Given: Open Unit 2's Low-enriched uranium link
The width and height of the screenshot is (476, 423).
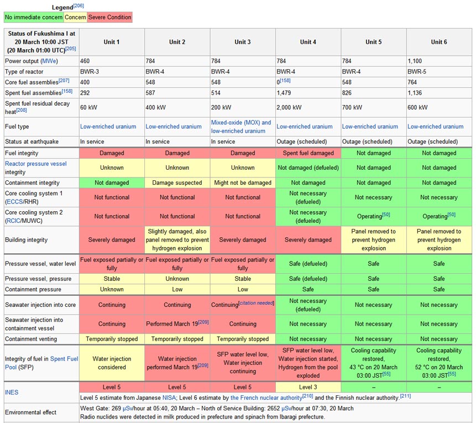Looking at the screenshot, I should pos(174,127).
